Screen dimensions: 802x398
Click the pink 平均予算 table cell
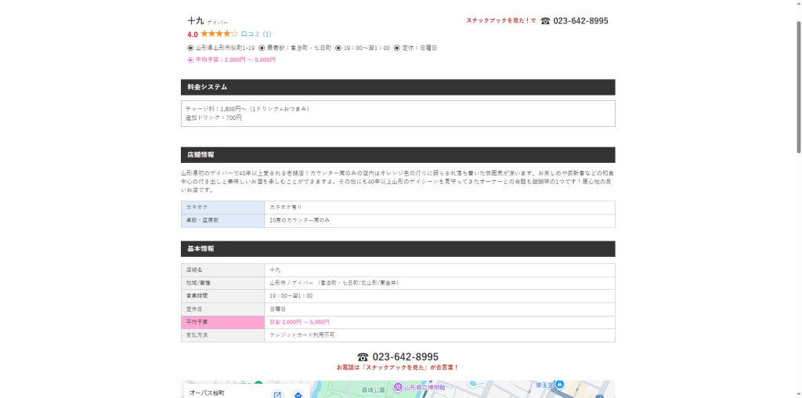pos(222,322)
